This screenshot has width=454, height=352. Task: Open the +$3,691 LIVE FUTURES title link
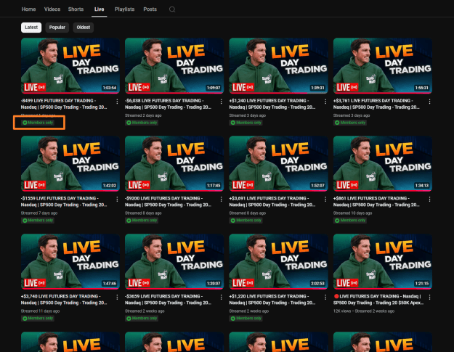point(272,202)
